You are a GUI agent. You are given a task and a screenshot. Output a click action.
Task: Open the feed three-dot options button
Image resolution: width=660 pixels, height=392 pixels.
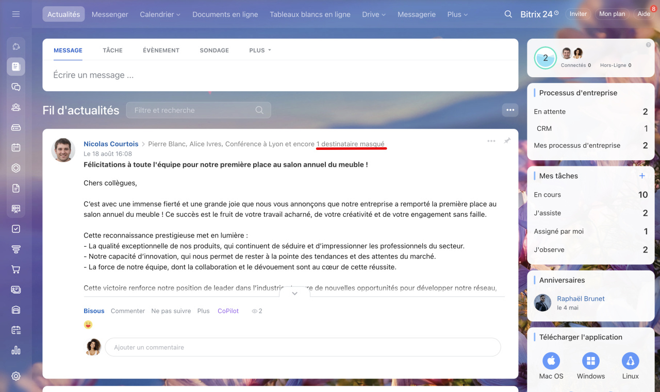(510, 110)
